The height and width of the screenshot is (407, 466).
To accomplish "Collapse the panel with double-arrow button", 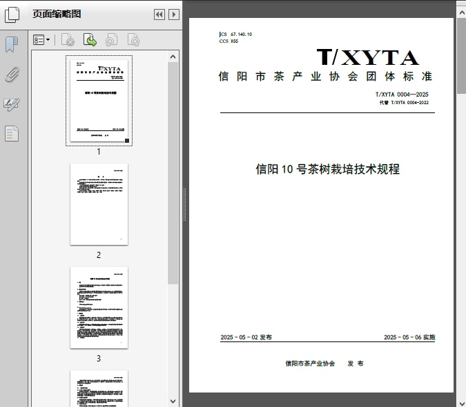I will coord(159,14).
